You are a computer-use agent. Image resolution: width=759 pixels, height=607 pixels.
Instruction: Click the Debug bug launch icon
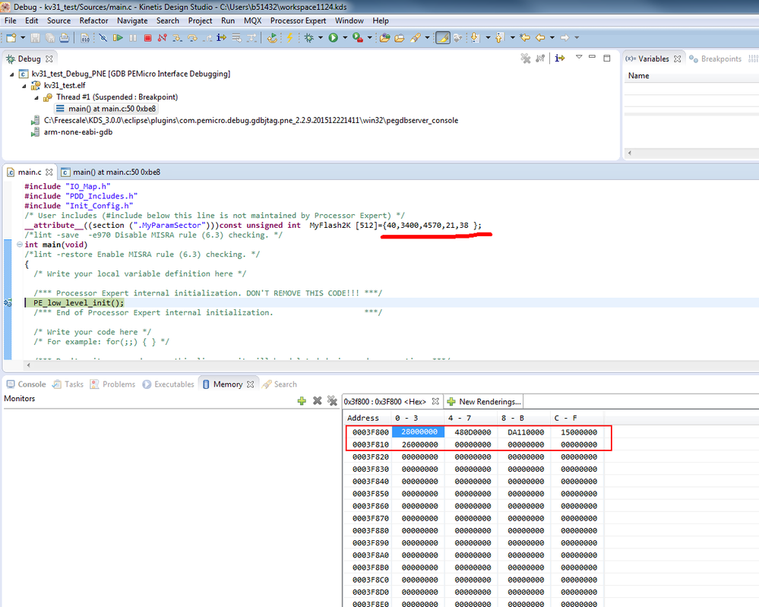tap(309, 37)
